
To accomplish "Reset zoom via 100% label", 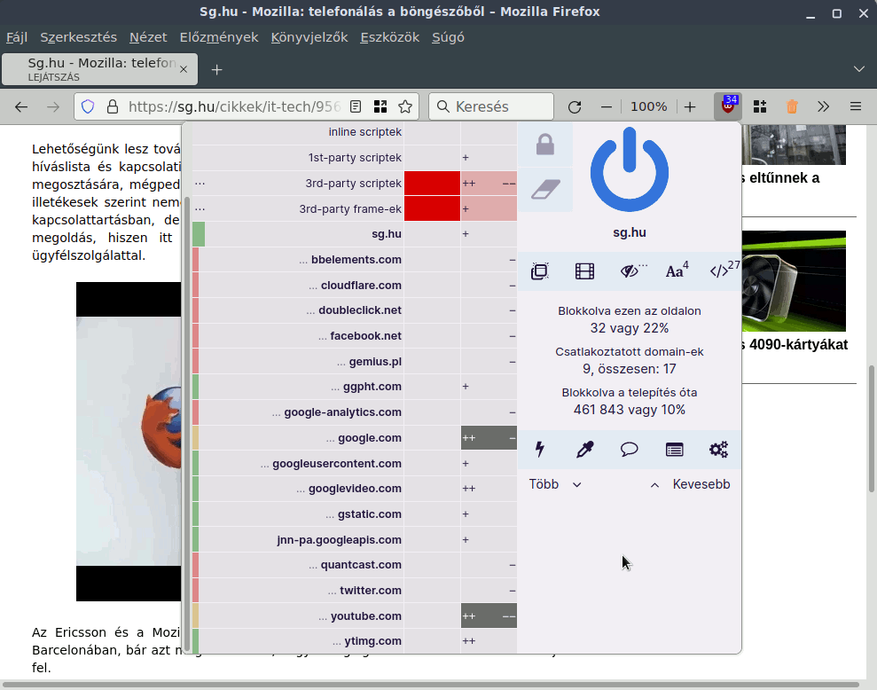I will [649, 107].
